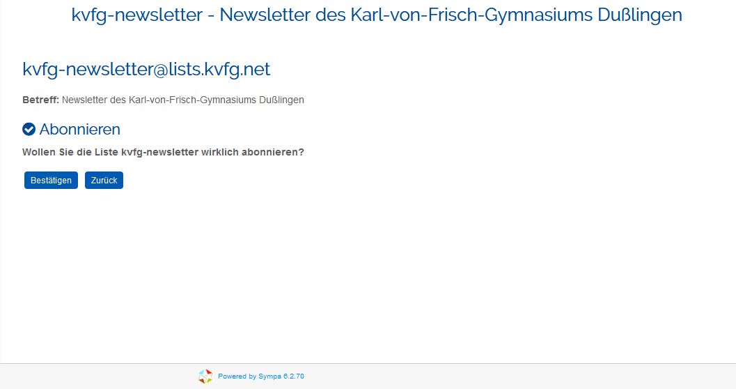This screenshot has width=736, height=389.
Task: Click the page title at the top
Action: point(376,15)
